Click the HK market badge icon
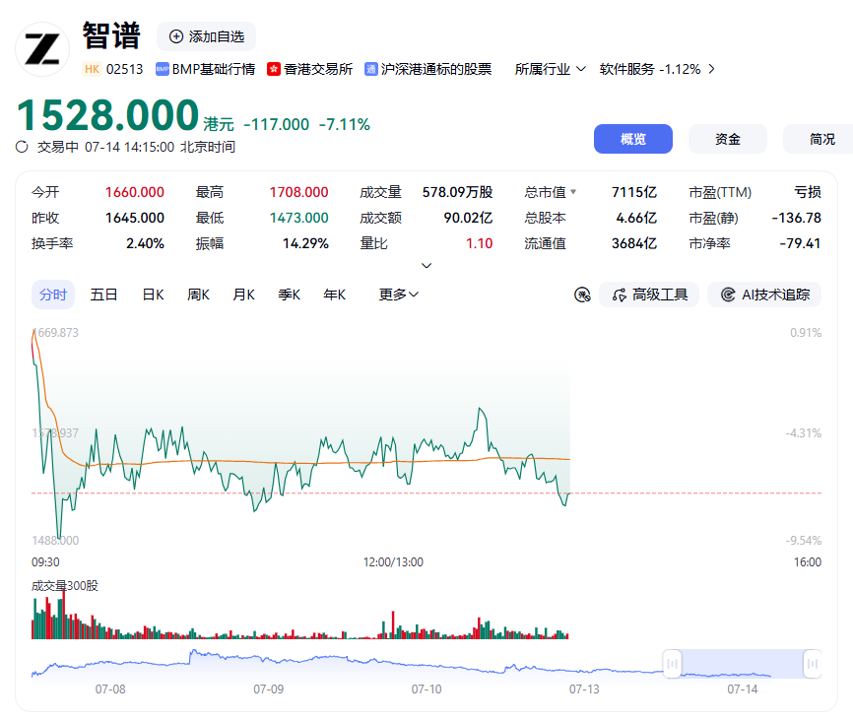Screen dimensions: 853x721 click(92, 69)
